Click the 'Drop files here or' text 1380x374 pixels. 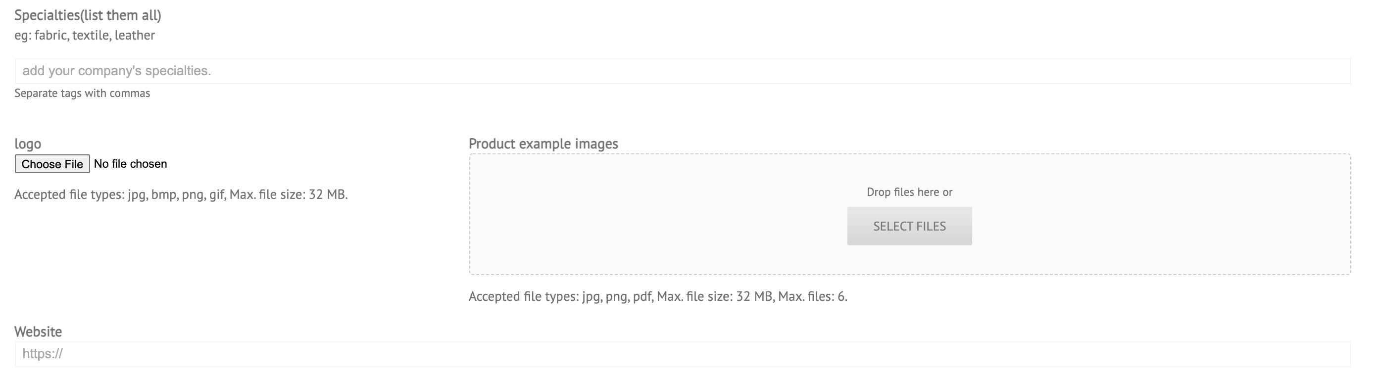(909, 192)
